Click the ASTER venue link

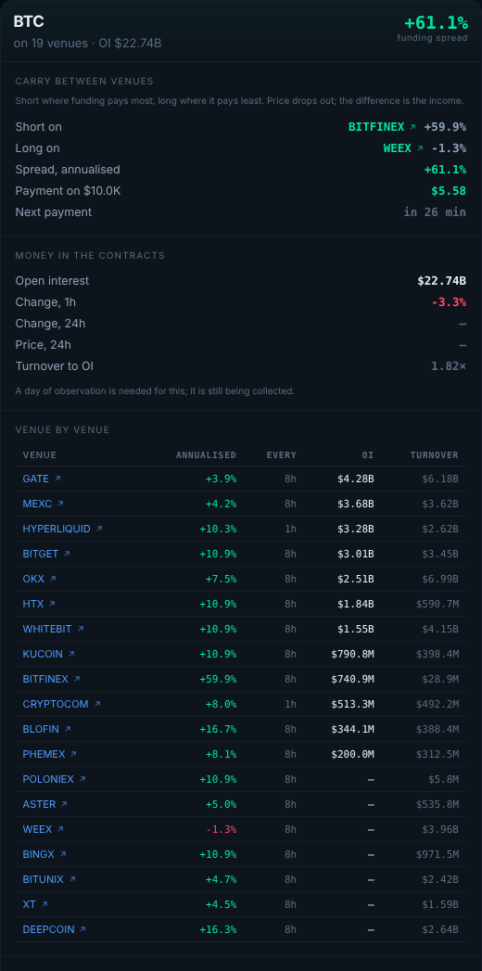45,804
